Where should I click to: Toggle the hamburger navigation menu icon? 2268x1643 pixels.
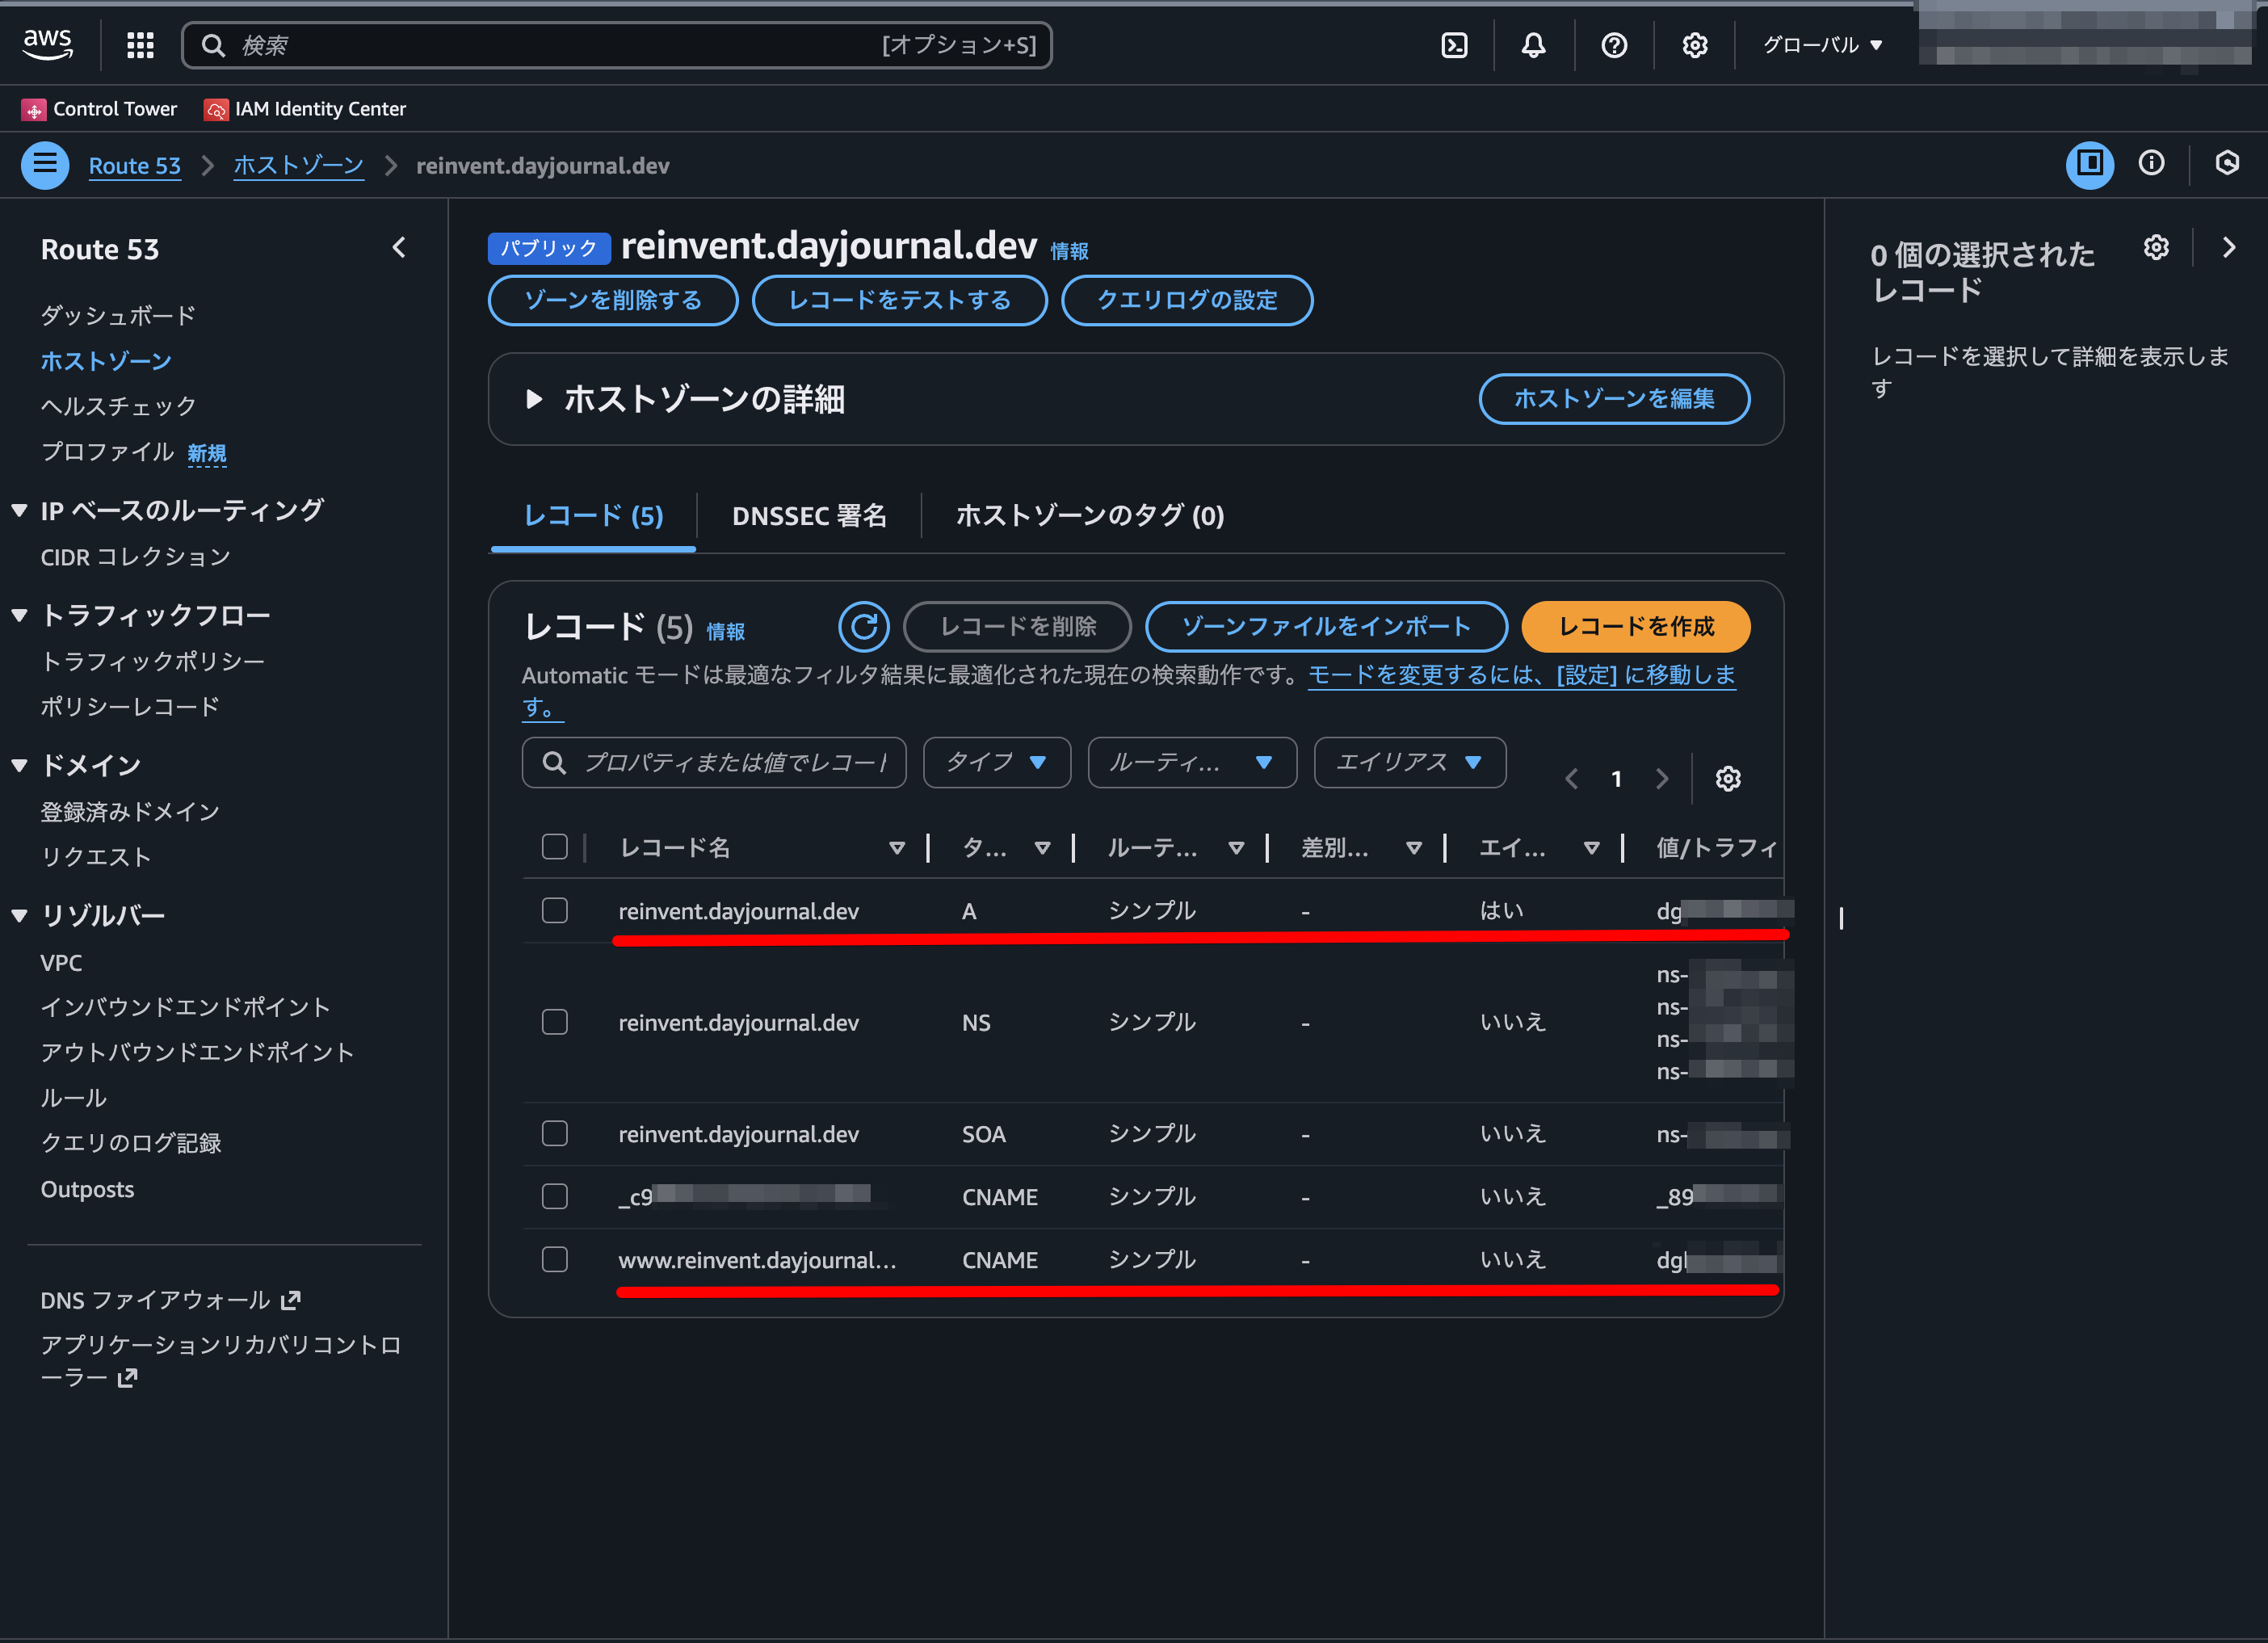pos(45,165)
